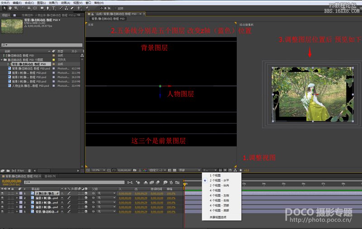This screenshot has width=362, height=229.
Task: Open parent 无 dropdown for layer 4
Action: click(x=106, y=207)
